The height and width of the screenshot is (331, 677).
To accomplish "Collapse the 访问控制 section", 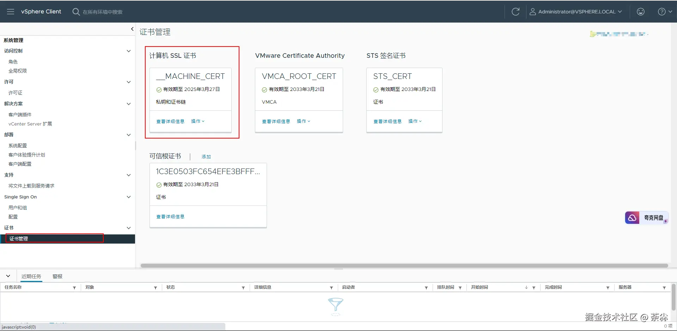I will (129, 51).
